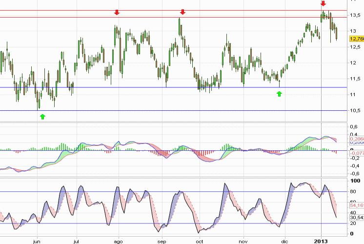
Task: Select the green buy arrow before dic
Action: point(279,93)
